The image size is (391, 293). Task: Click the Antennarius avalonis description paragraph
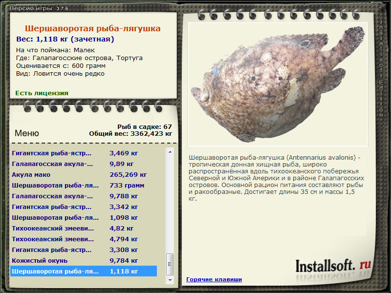276,178
